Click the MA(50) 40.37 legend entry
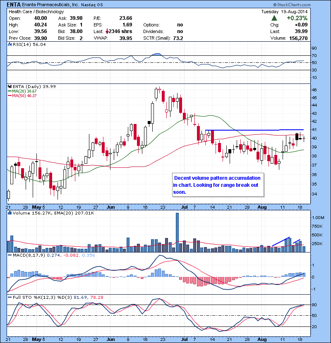This screenshot has width=331, height=343. tap(22, 96)
